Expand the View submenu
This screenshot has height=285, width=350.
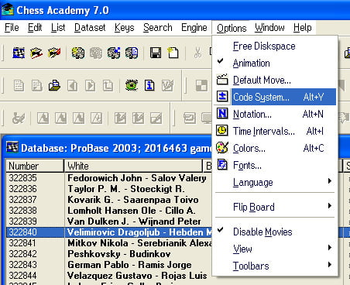[275, 249]
